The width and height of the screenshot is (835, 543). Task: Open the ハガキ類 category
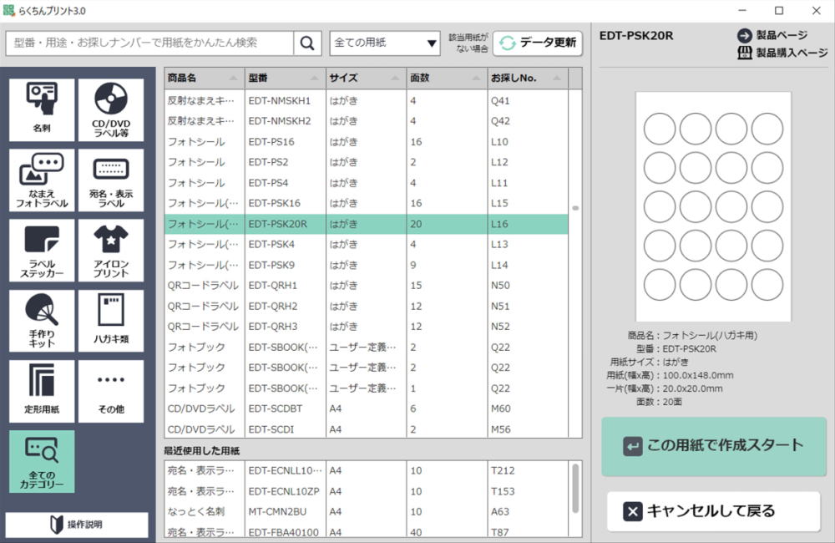click(x=110, y=321)
